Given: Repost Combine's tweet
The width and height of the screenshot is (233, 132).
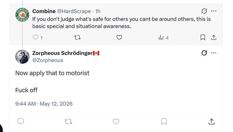Looking at the screenshot, I should point(77,37).
